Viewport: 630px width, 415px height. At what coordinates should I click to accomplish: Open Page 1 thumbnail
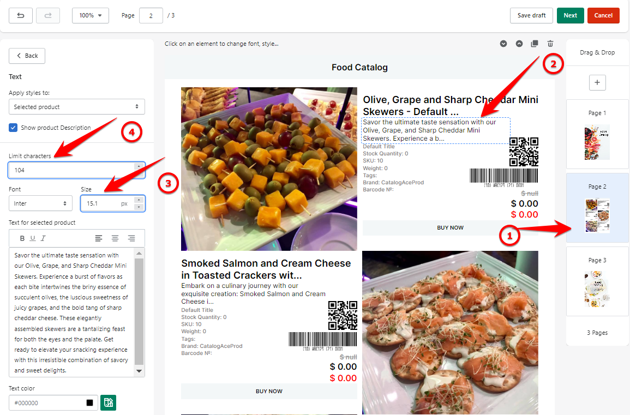point(597,143)
